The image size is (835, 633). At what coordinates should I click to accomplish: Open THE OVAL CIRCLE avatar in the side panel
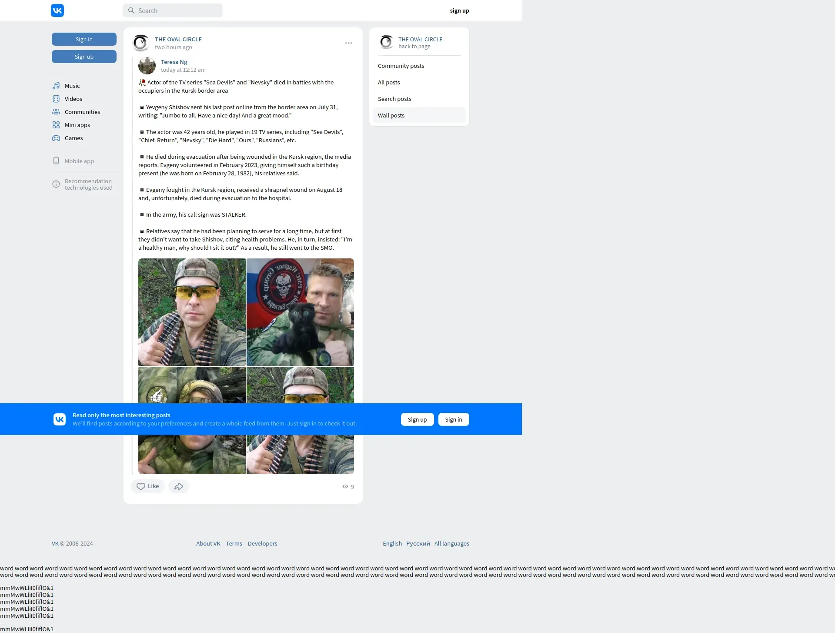(386, 42)
